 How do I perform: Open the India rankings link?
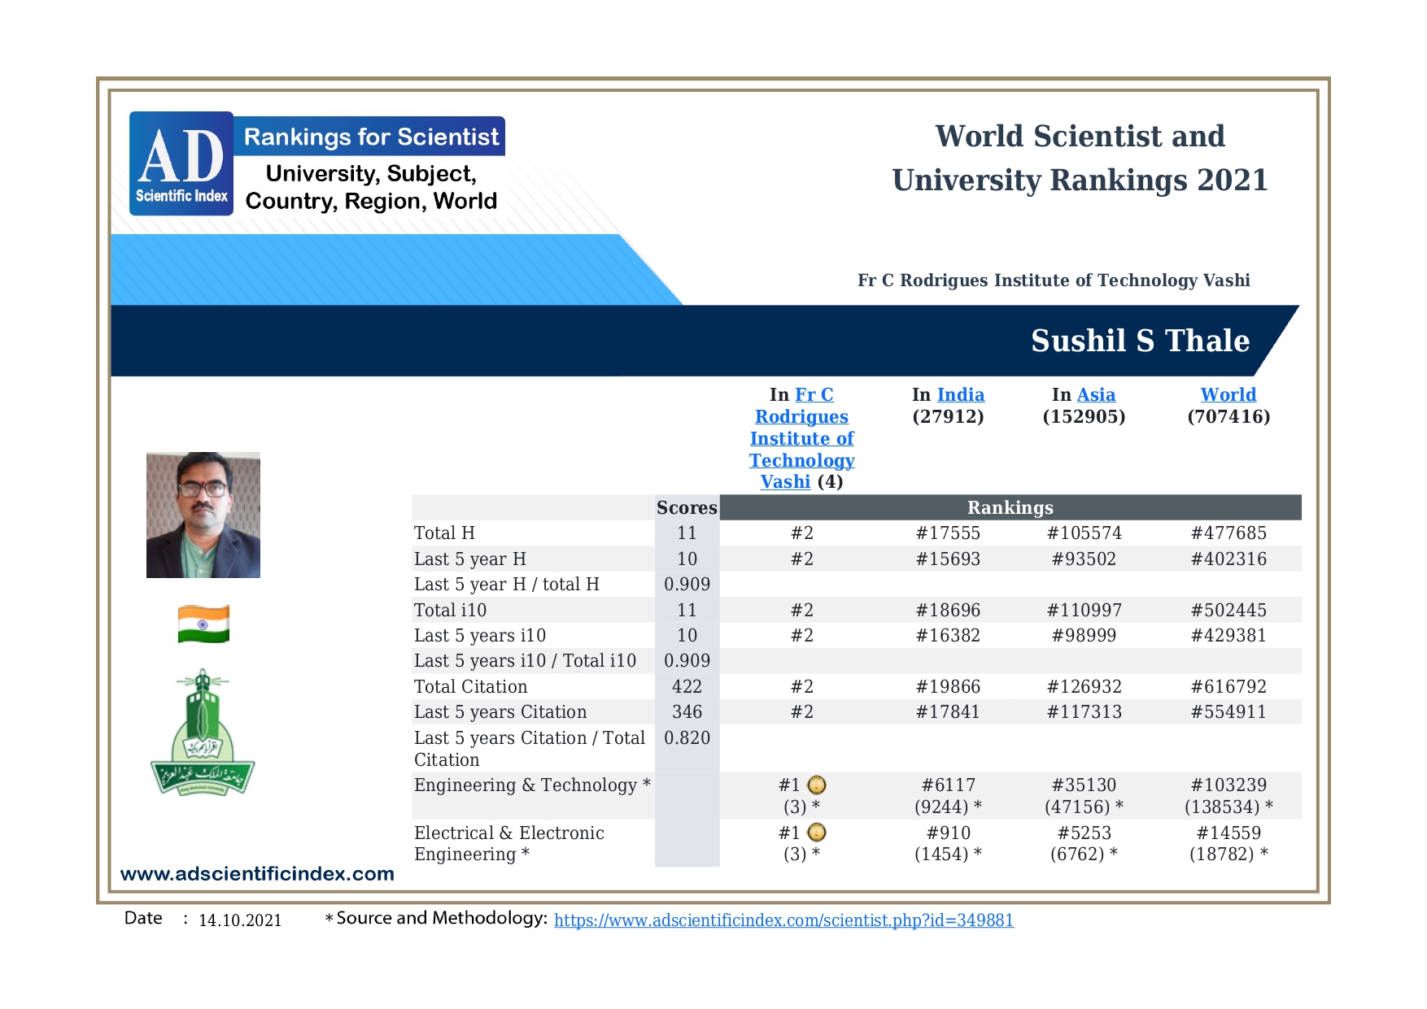961,394
